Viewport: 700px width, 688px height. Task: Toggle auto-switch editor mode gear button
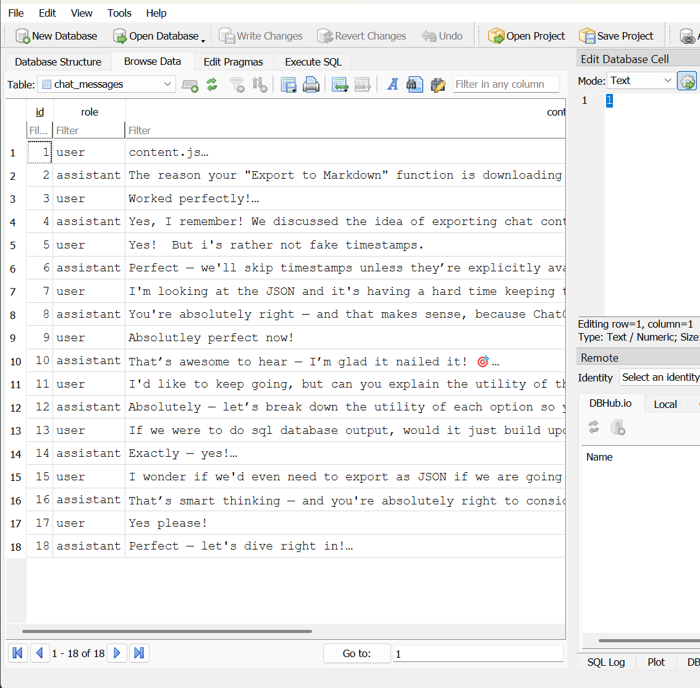tap(687, 81)
